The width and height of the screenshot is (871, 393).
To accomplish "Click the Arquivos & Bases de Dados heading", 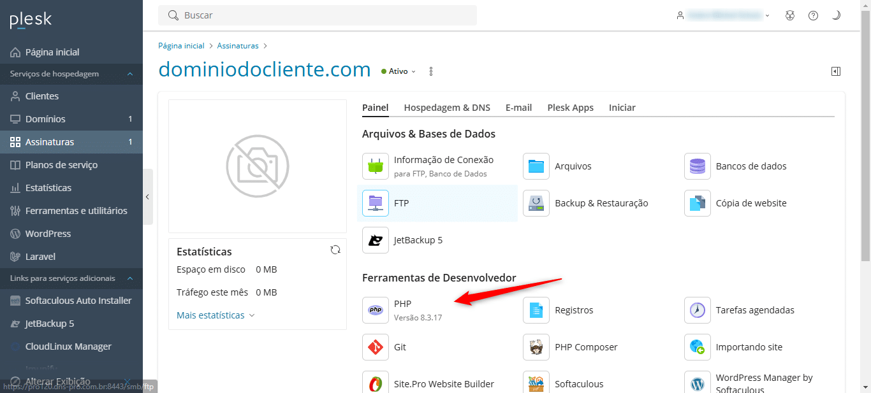I will [x=428, y=134].
